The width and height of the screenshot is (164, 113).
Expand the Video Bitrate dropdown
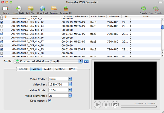click(70, 90)
